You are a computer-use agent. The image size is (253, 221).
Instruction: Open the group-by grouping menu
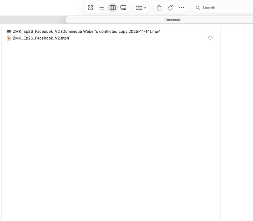[139, 8]
